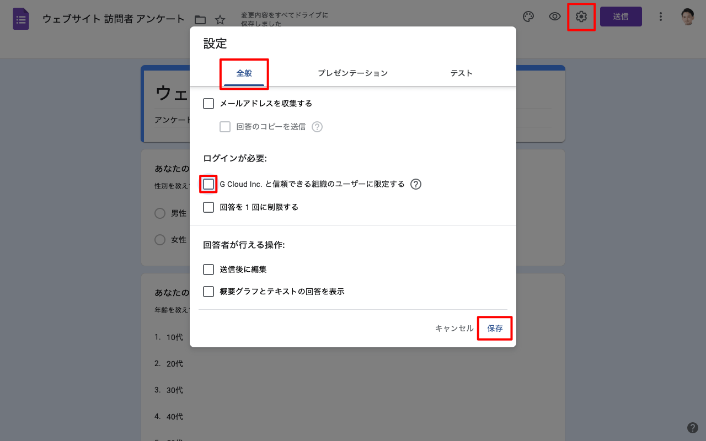Open more options three-dot menu
This screenshot has height=441, width=706.
661,17
